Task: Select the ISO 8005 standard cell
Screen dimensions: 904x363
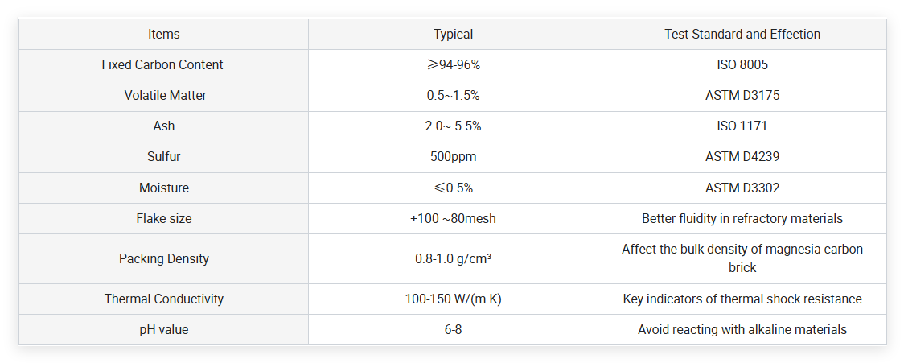Action: (x=742, y=64)
